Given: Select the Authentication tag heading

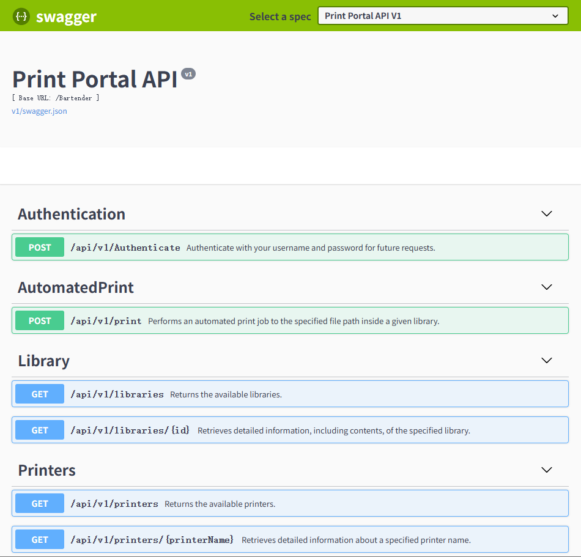Looking at the screenshot, I should click(72, 214).
